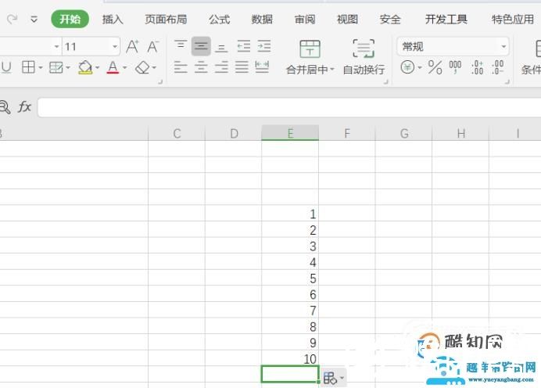Expand the font color dropdown arrow
541x388 pixels.
pyautogui.click(x=125, y=67)
